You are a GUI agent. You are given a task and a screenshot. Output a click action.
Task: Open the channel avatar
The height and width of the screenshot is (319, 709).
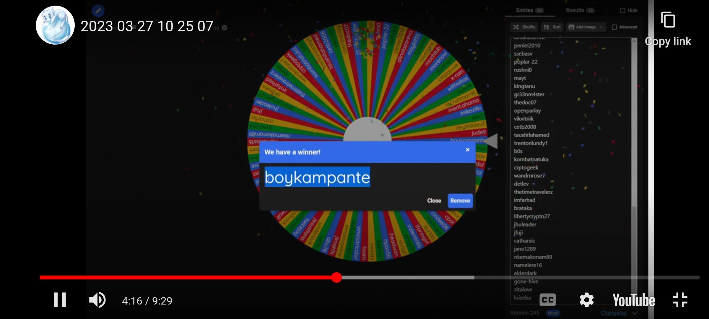55,25
